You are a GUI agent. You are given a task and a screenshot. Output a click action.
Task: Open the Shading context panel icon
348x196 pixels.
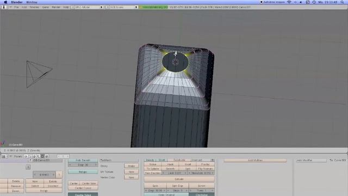[x=34, y=156]
